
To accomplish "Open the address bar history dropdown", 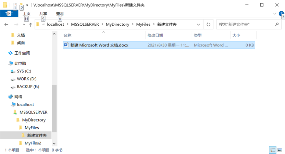I will tap(198, 25).
